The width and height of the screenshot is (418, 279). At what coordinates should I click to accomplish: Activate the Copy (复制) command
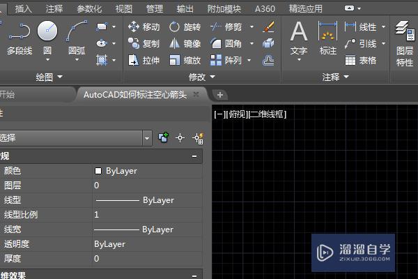coord(144,43)
